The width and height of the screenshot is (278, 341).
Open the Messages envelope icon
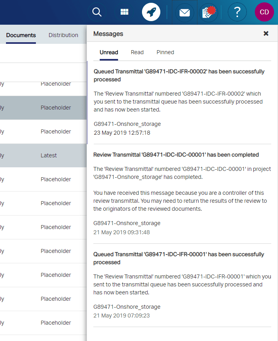[184, 12]
